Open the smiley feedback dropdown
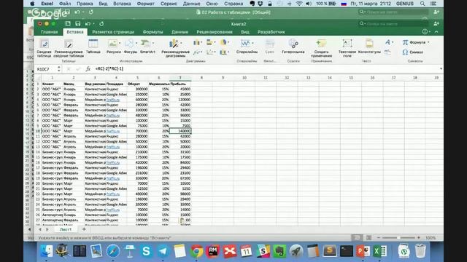Screen dimensions: 467x262 tap(426, 32)
